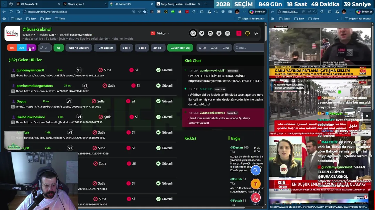The image size is (375, 210).
Task: Show more bookmarks chevron in right window
Action: pos(337,19)
